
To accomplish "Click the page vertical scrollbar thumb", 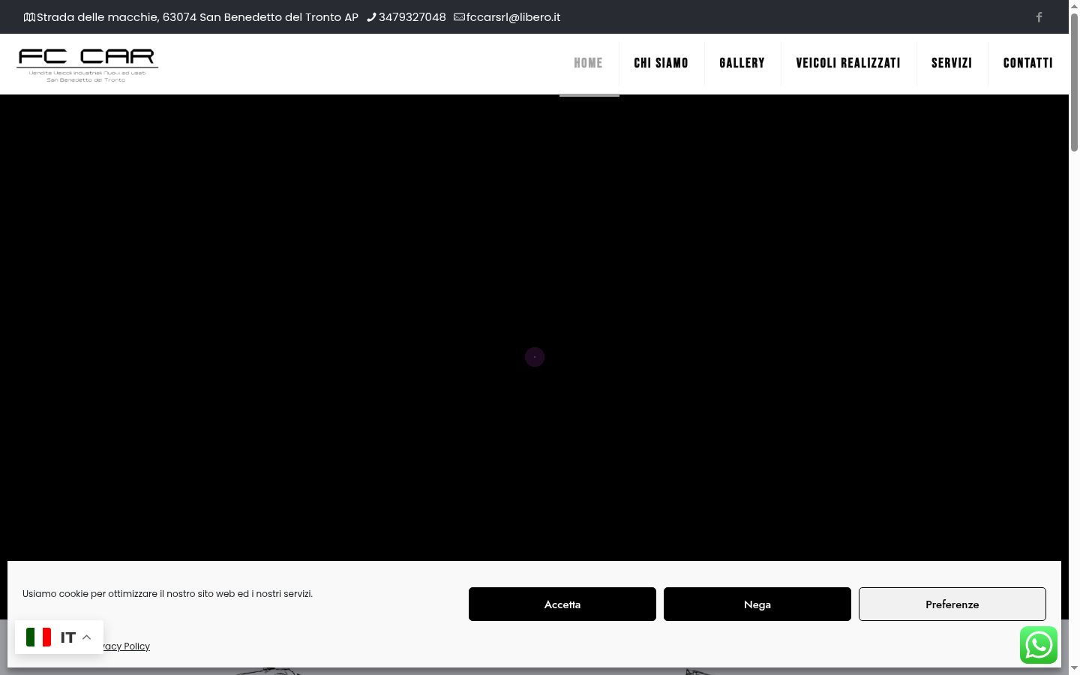I will 1074,82.
